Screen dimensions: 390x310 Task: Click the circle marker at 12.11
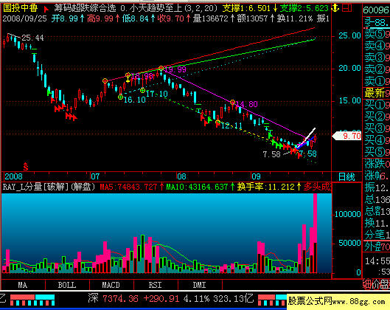click(218, 122)
